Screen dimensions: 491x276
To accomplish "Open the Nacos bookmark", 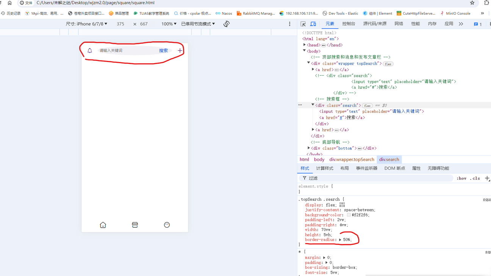I will [x=224, y=13].
